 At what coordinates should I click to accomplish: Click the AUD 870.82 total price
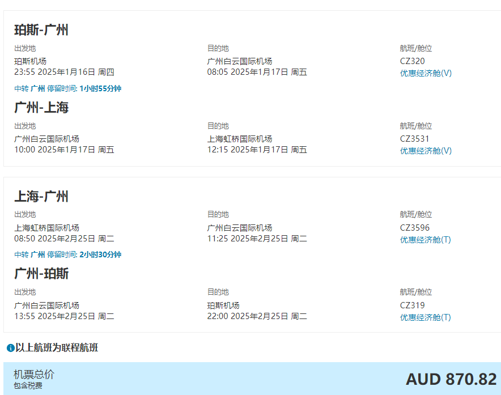pos(451,379)
